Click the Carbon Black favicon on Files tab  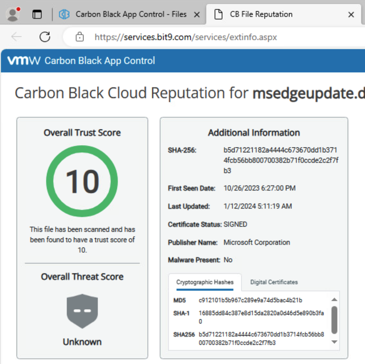(64, 14)
